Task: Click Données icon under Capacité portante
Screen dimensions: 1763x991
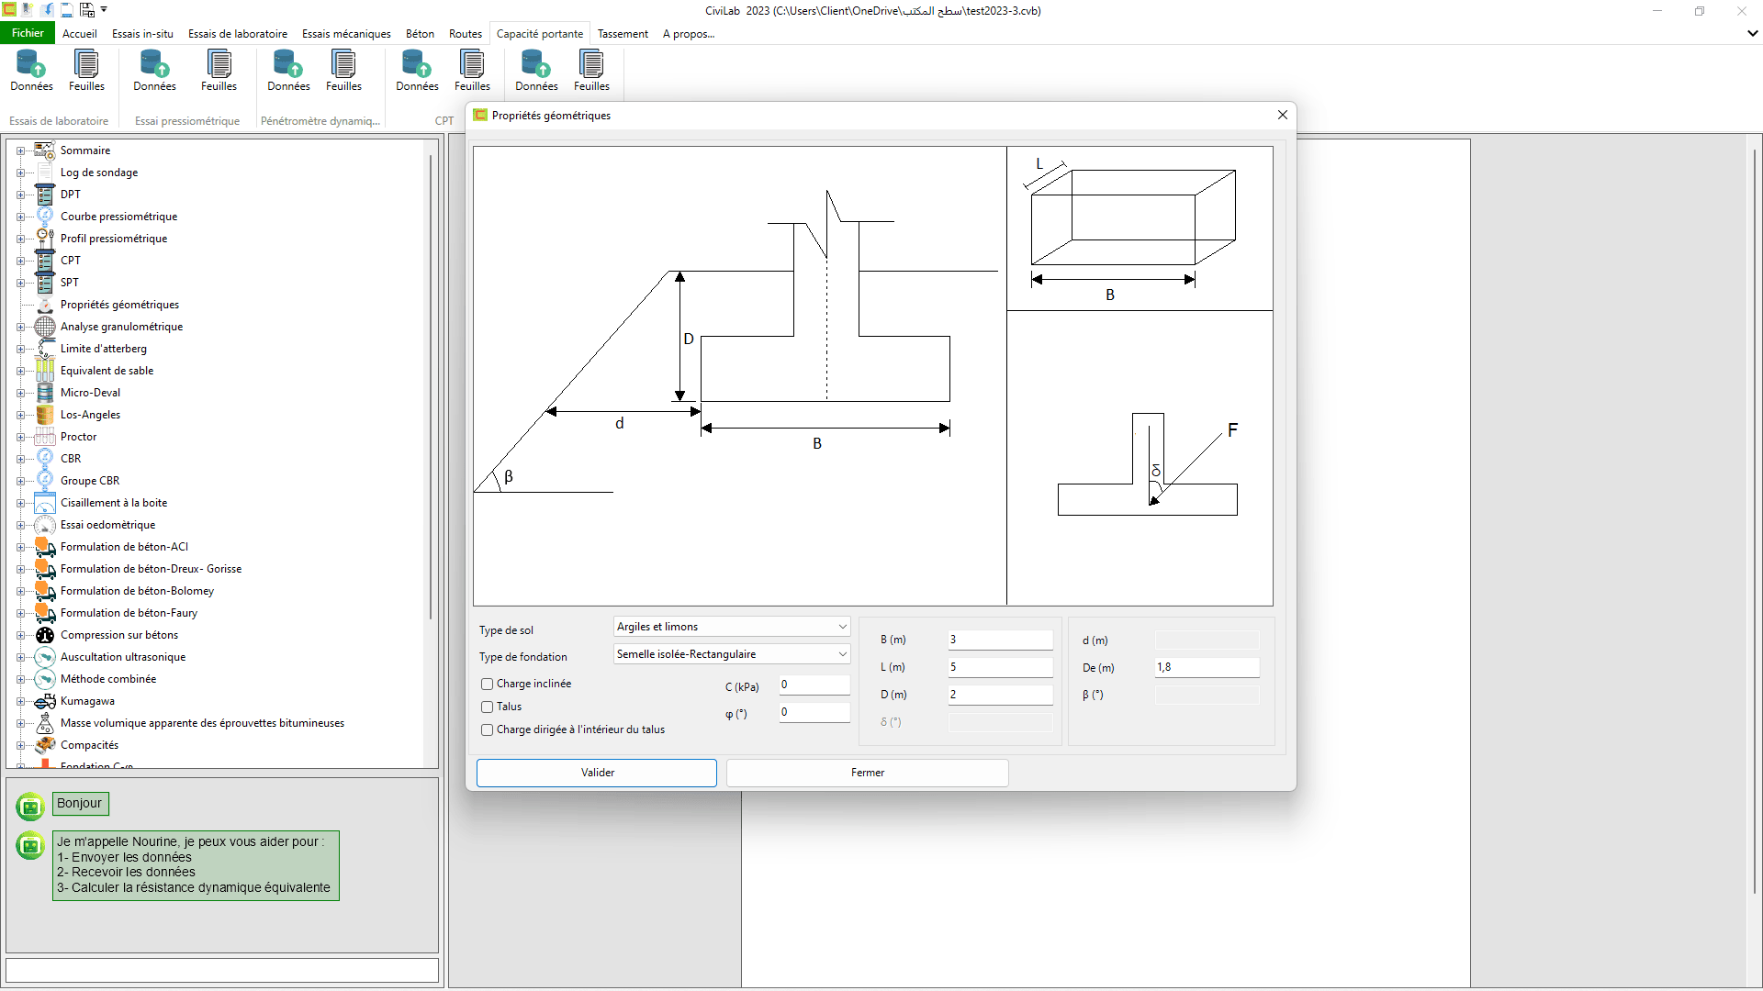Action: coord(536,71)
